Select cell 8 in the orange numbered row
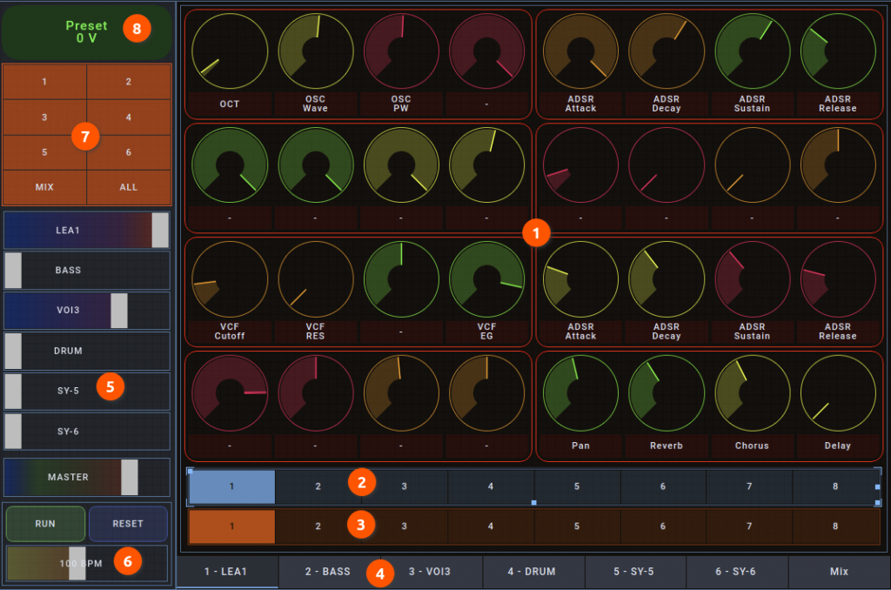The width and height of the screenshot is (891, 590). (836, 526)
